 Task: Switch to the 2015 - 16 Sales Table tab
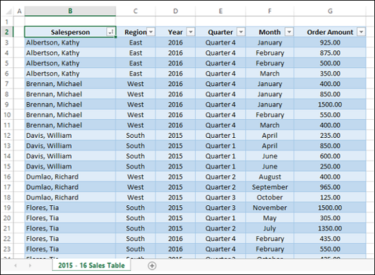coord(91,266)
